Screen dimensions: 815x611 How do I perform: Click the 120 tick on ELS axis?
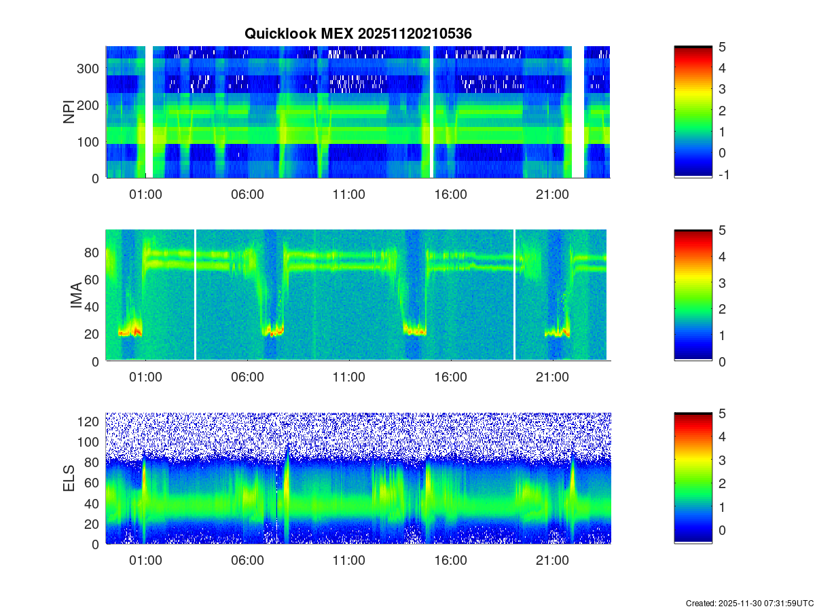coord(89,422)
